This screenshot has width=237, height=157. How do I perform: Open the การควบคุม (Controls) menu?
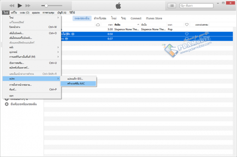click(48, 13)
